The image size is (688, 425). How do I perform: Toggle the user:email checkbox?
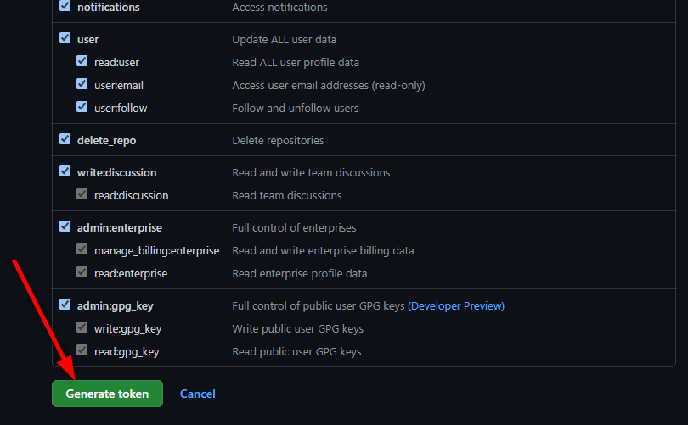82,84
